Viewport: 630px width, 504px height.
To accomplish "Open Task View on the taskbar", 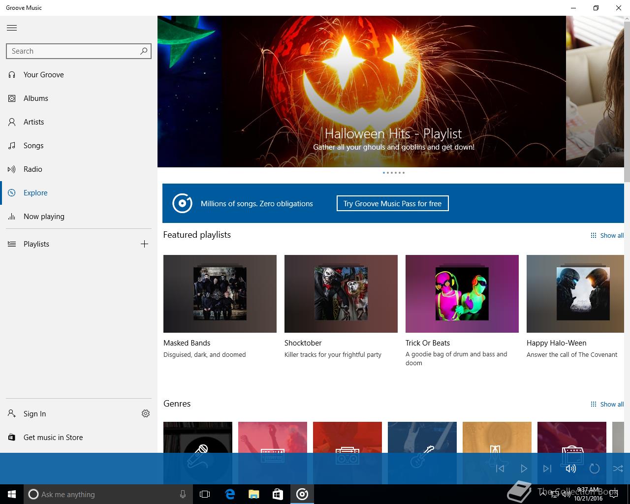I will (x=205, y=494).
